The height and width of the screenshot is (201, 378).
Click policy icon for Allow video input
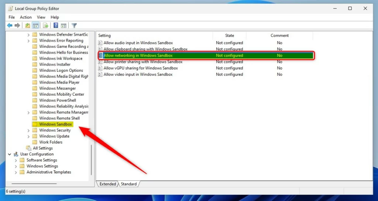point(100,74)
